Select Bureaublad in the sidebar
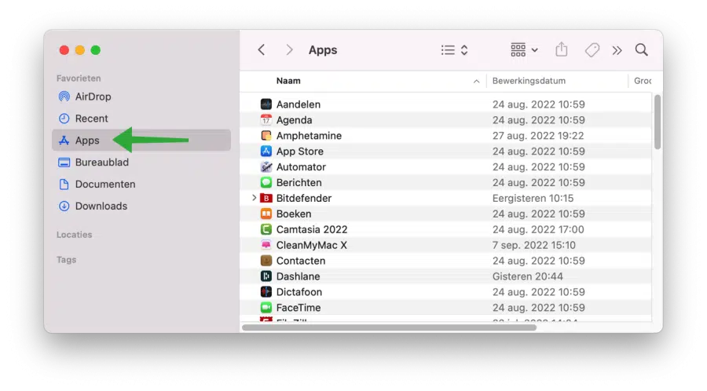 coord(141,163)
